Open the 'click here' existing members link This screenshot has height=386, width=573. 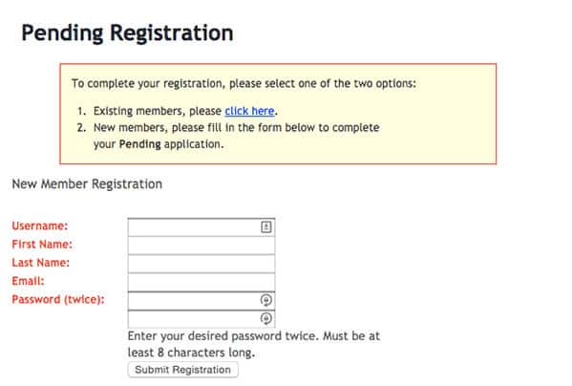click(x=249, y=111)
